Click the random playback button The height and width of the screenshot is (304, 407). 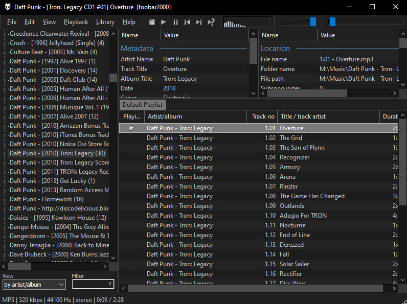pos(211,22)
